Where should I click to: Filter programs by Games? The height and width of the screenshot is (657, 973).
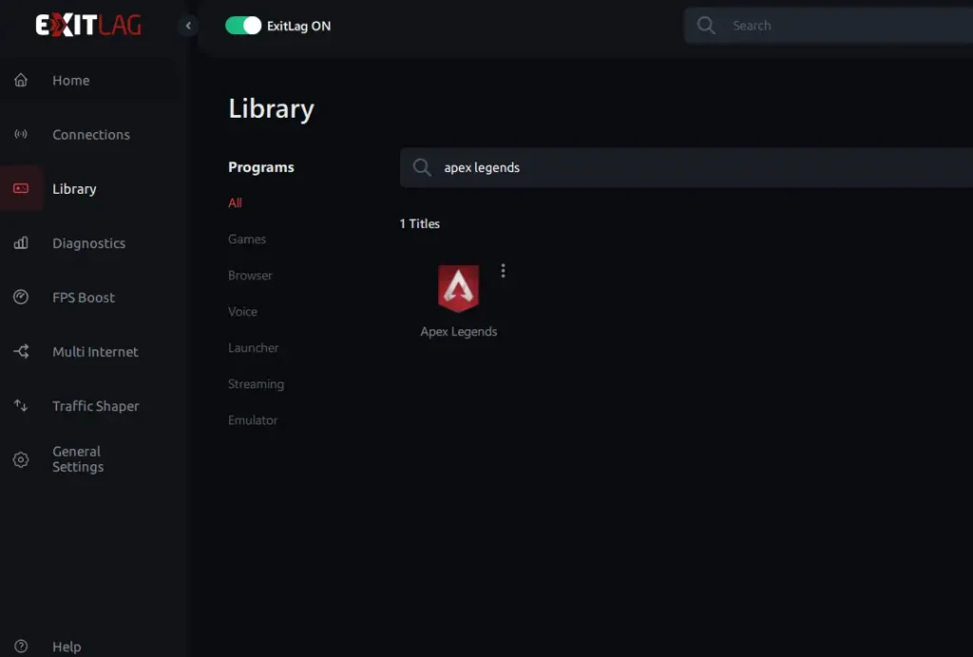pyautogui.click(x=247, y=239)
